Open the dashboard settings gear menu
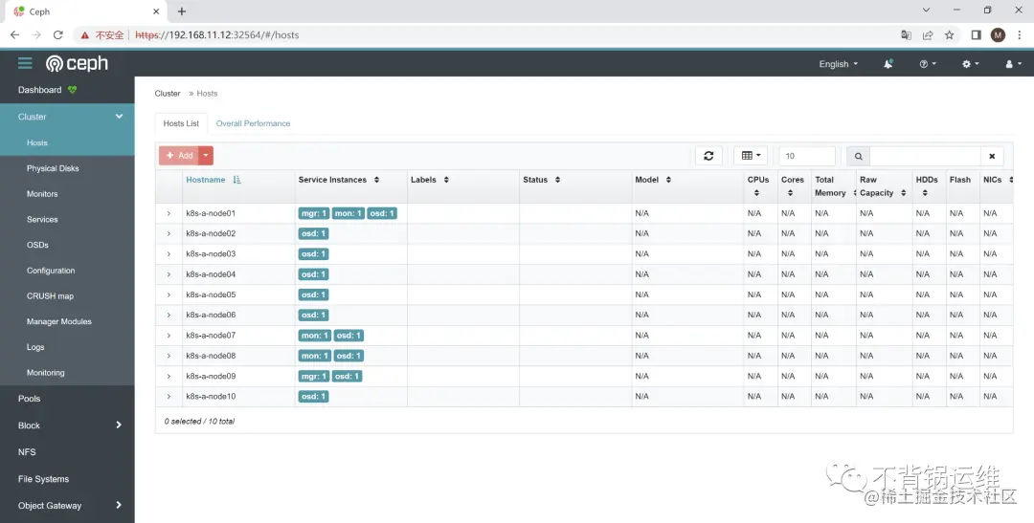Image resolution: width=1034 pixels, height=523 pixels. click(x=971, y=64)
